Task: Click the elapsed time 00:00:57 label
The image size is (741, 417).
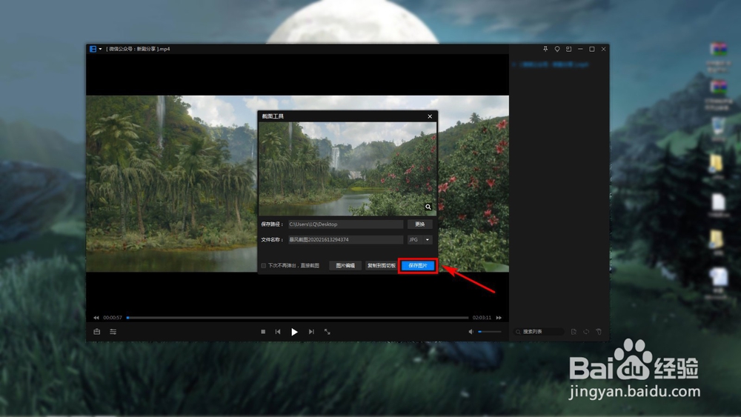Action: tap(113, 318)
